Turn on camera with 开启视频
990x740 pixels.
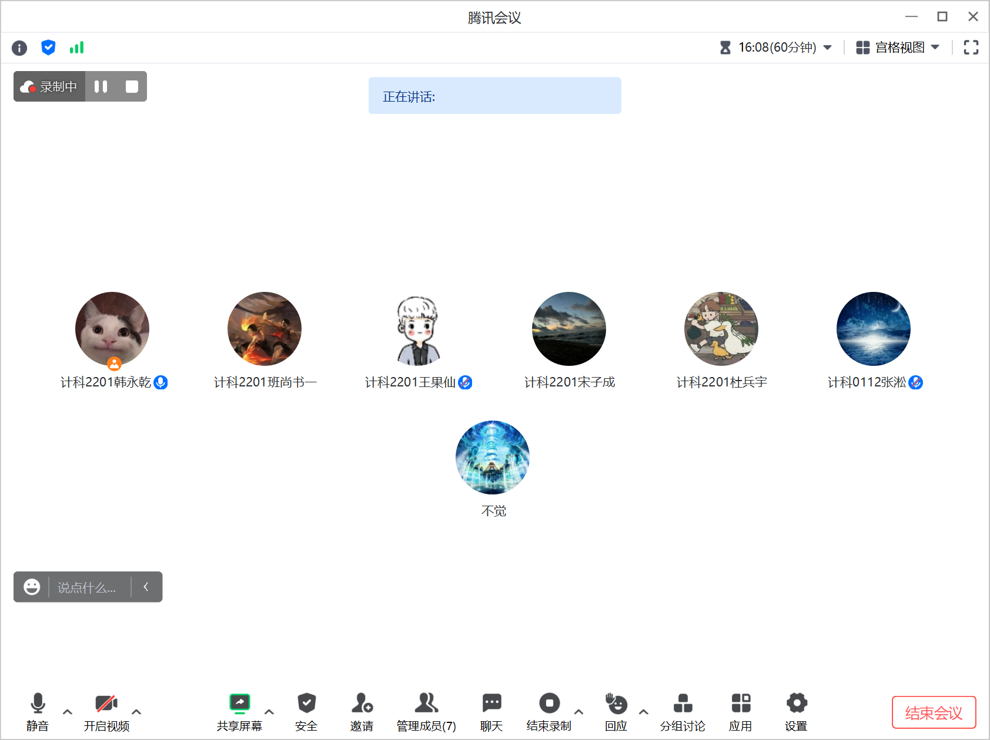[106, 711]
